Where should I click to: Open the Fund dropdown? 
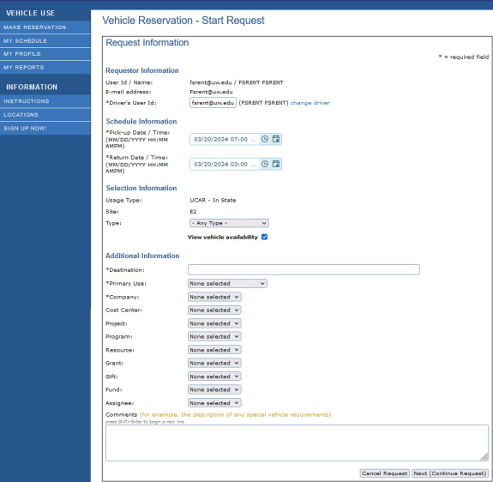(214, 389)
